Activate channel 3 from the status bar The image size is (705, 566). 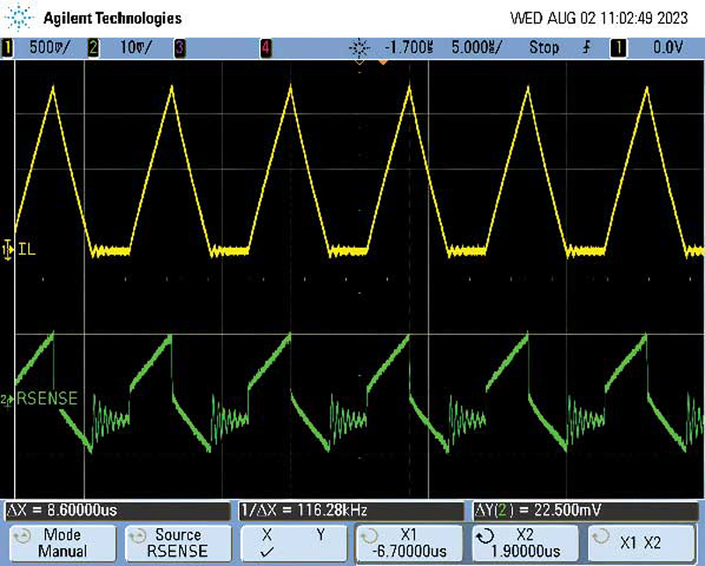pos(181,48)
